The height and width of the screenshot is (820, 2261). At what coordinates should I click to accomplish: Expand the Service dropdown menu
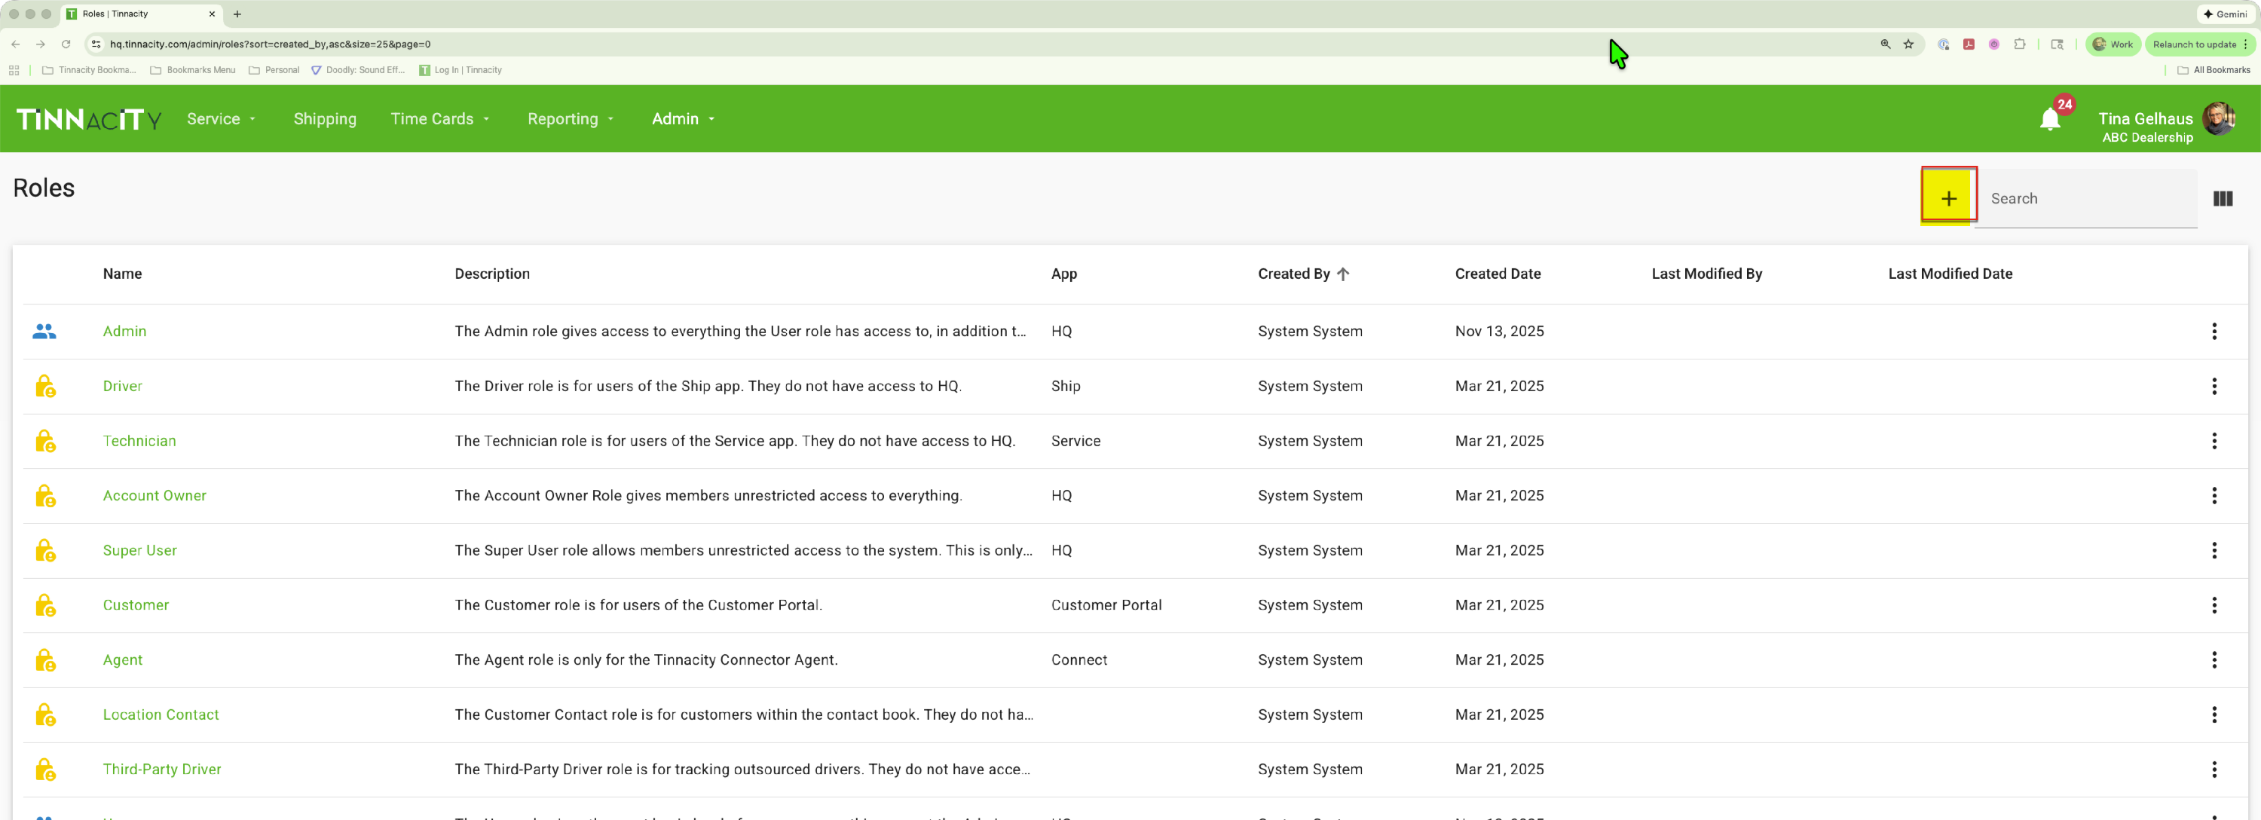[x=221, y=118]
